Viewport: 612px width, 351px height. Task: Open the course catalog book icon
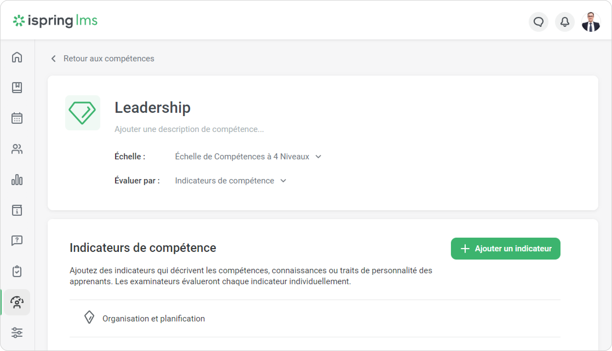[17, 88]
